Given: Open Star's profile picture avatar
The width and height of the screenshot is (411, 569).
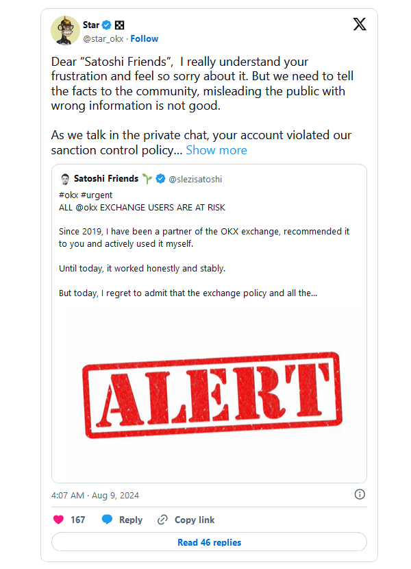Looking at the screenshot, I should 64,30.
